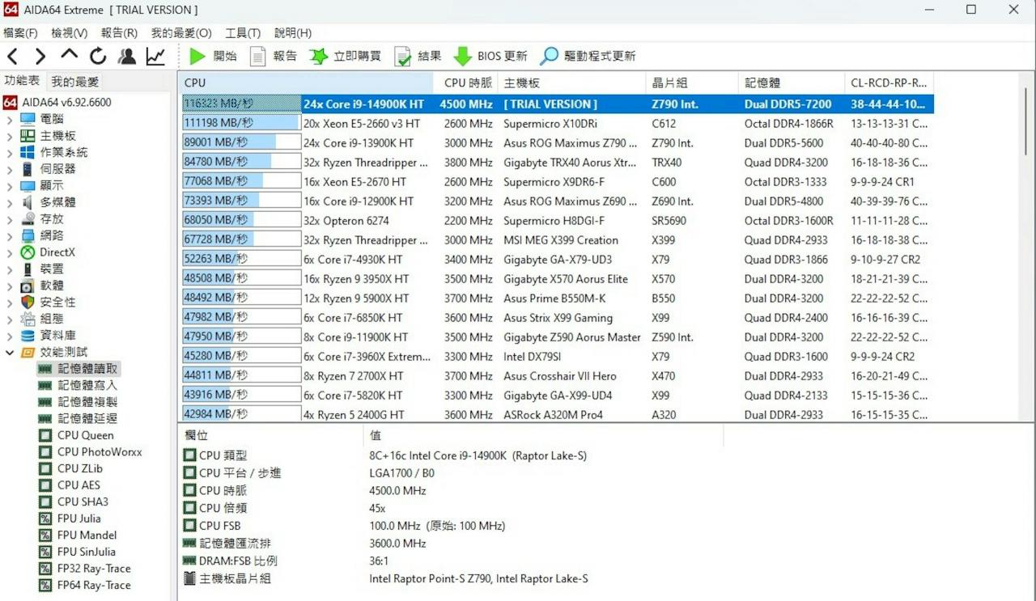Click the 軟體 software icon in tree

coord(28,286)
